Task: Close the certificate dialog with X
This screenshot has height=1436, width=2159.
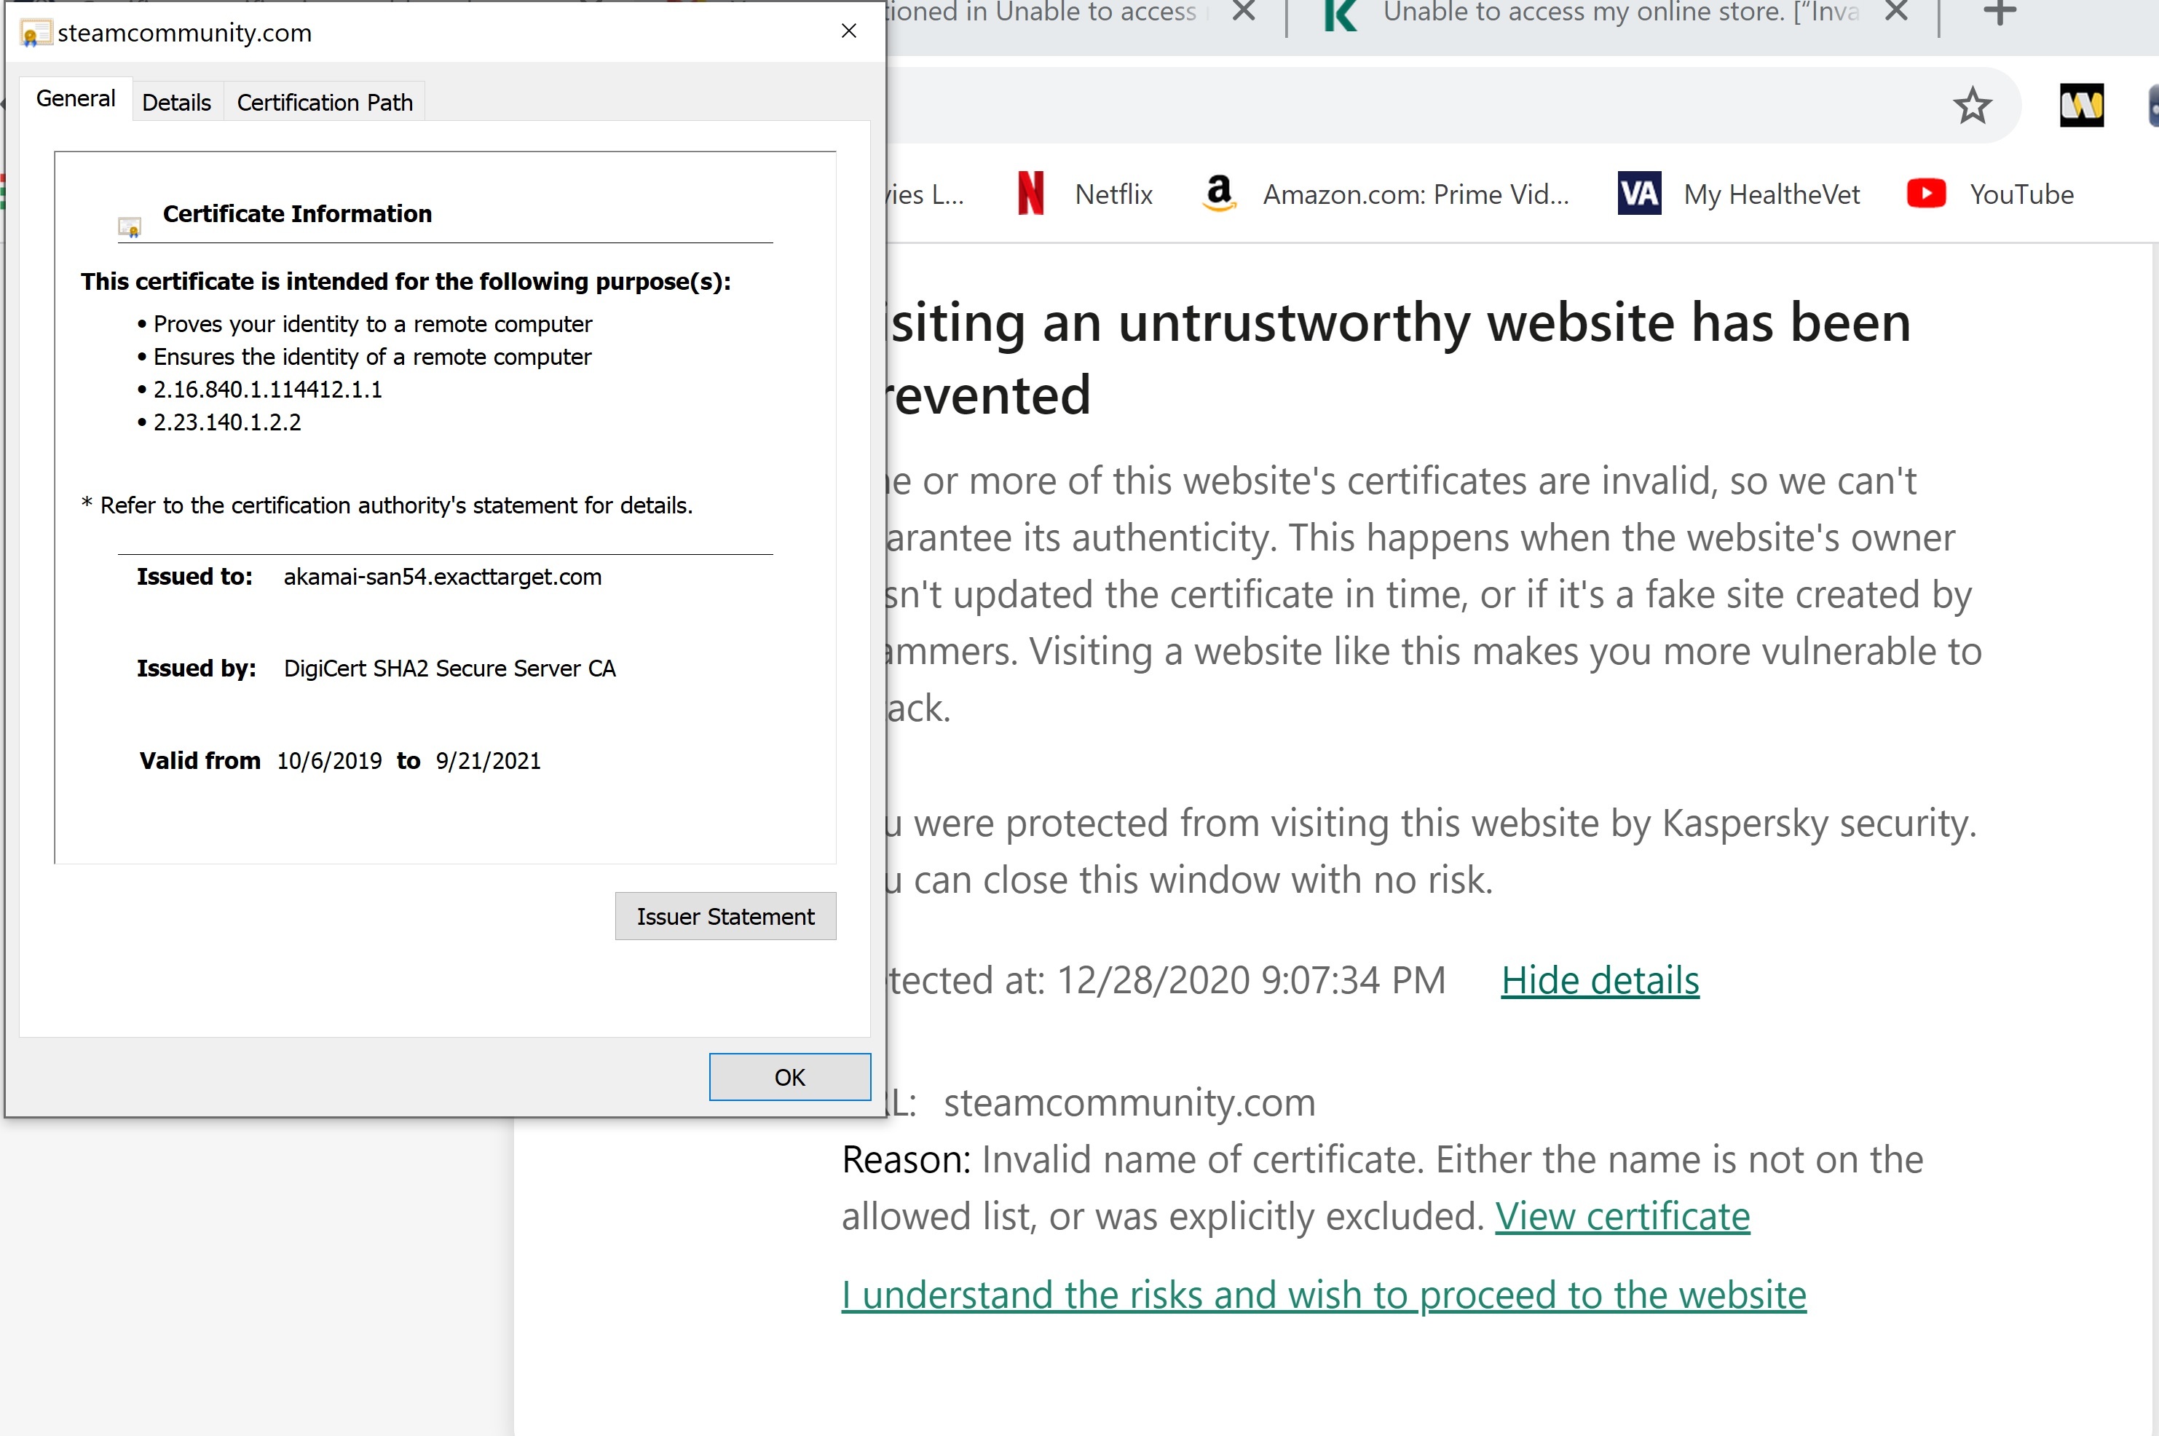Action: click(x=849, y=31)
